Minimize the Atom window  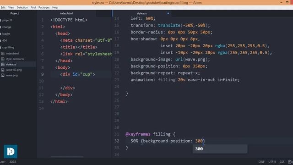click(x=281, y=2)
